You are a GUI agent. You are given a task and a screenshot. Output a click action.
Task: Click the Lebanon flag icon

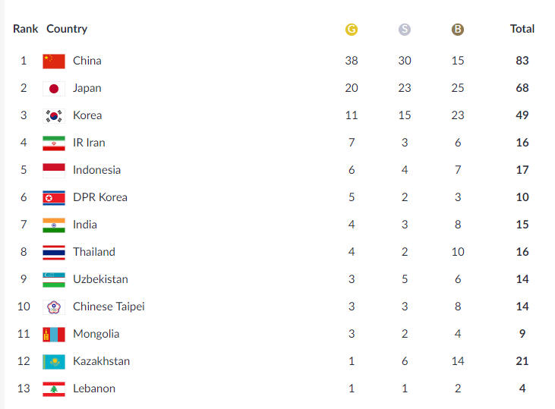(x=54, y=389)
